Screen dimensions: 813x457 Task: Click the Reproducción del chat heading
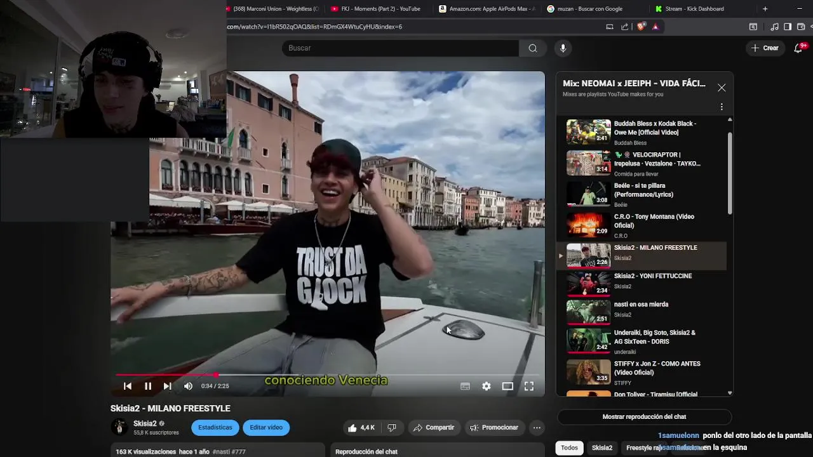[x=366, y=452]
